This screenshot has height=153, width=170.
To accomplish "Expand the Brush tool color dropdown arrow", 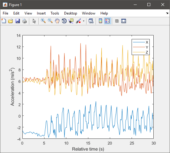I will [x=83, y=21].
